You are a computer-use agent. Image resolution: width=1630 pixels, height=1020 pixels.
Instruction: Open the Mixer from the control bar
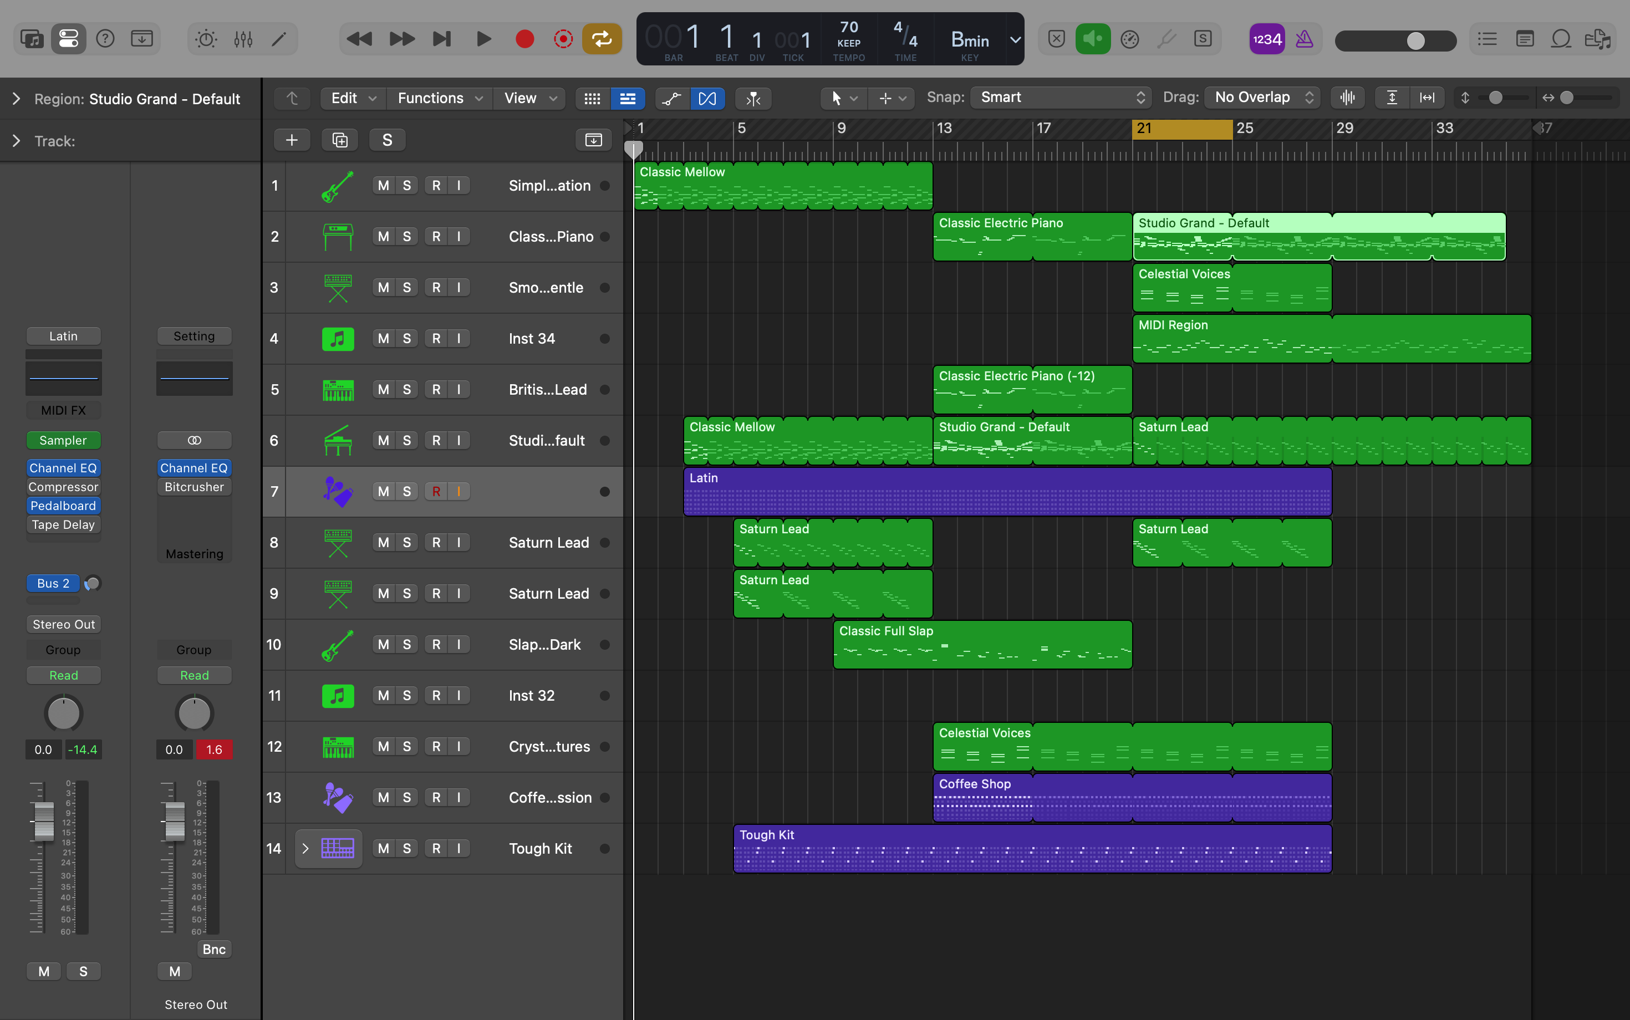point(243,39)
